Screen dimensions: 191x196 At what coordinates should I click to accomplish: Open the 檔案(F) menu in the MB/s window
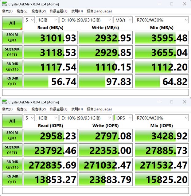pyautogui.click(x=7, y=11)
